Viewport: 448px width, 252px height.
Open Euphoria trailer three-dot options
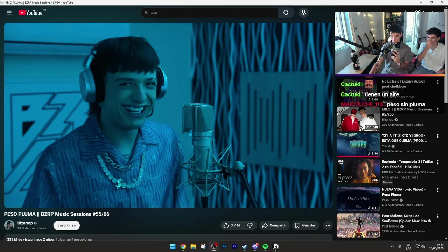point(437,162)
